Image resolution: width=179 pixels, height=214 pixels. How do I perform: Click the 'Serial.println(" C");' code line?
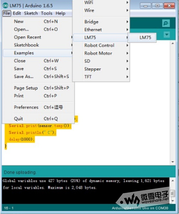point(32,132)
